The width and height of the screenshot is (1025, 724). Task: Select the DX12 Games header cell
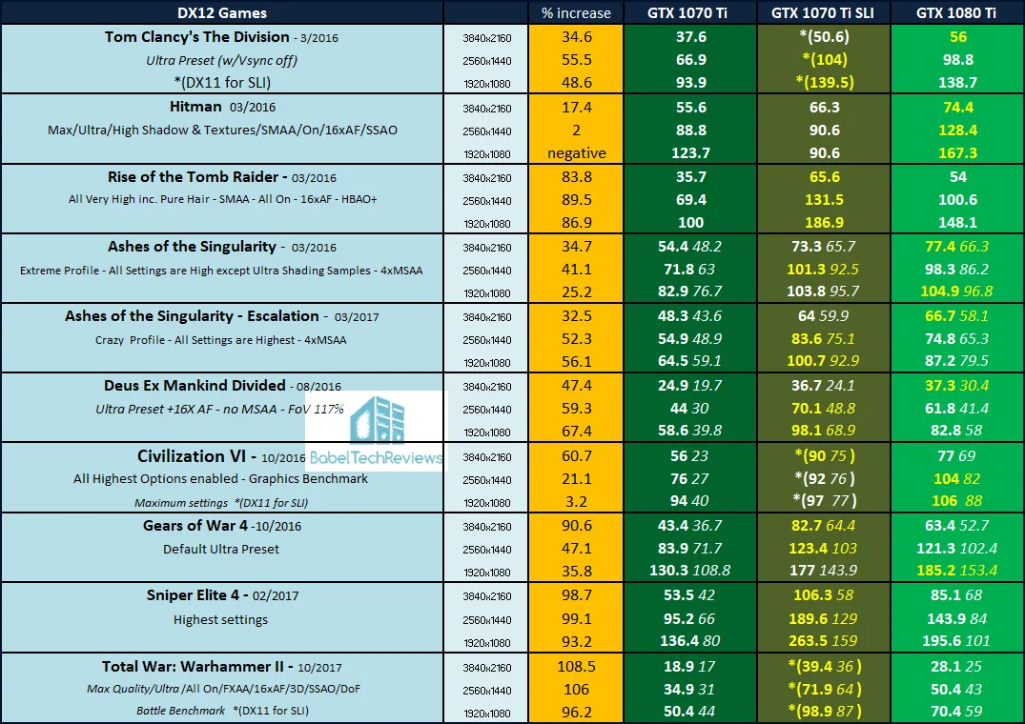pyautogui.click(x=222, y=12)
